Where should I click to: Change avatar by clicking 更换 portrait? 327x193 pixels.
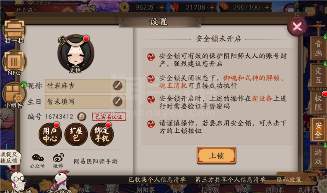[76, 54]
